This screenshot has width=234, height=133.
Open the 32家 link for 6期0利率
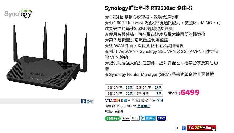(x=129, y=93)
